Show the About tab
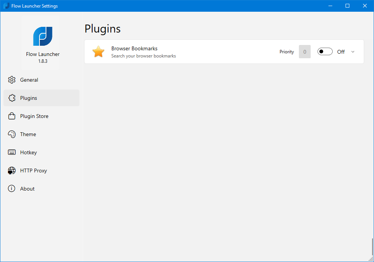The height and width of the screenshot is (262, 374). click(x=41, y=189)
